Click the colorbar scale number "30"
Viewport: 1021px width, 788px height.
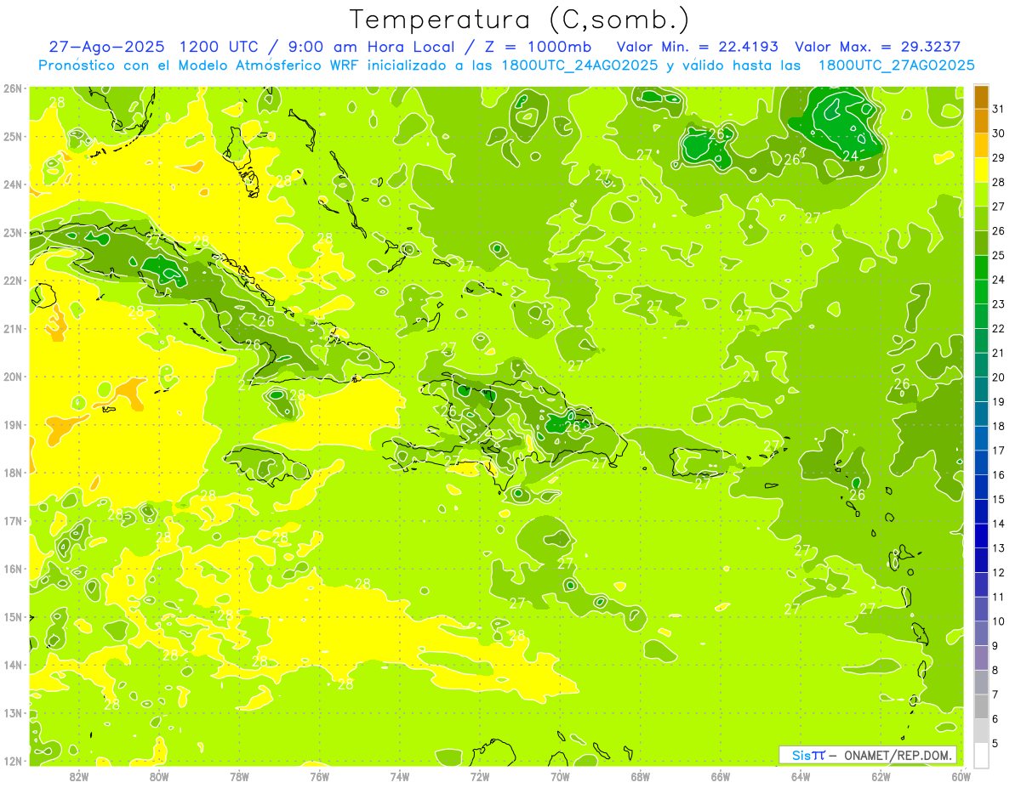click(999, 133)
